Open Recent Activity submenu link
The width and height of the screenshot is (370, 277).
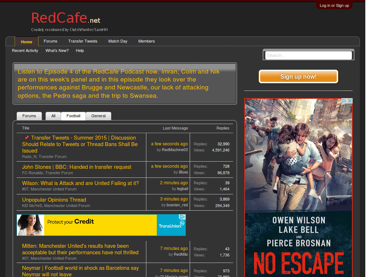[25, 50]
